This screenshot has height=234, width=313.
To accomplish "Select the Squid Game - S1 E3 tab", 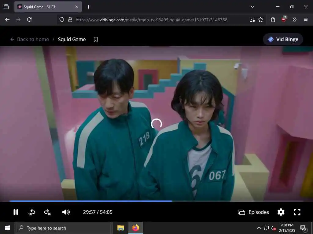I will (48, 7).
